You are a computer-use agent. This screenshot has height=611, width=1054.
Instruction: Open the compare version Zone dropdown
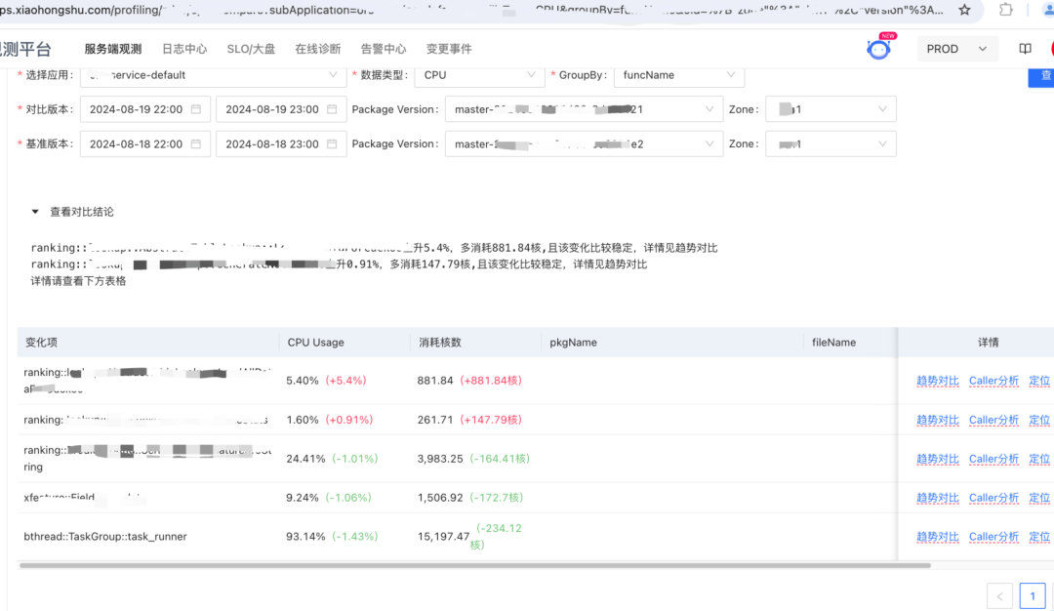831,109
